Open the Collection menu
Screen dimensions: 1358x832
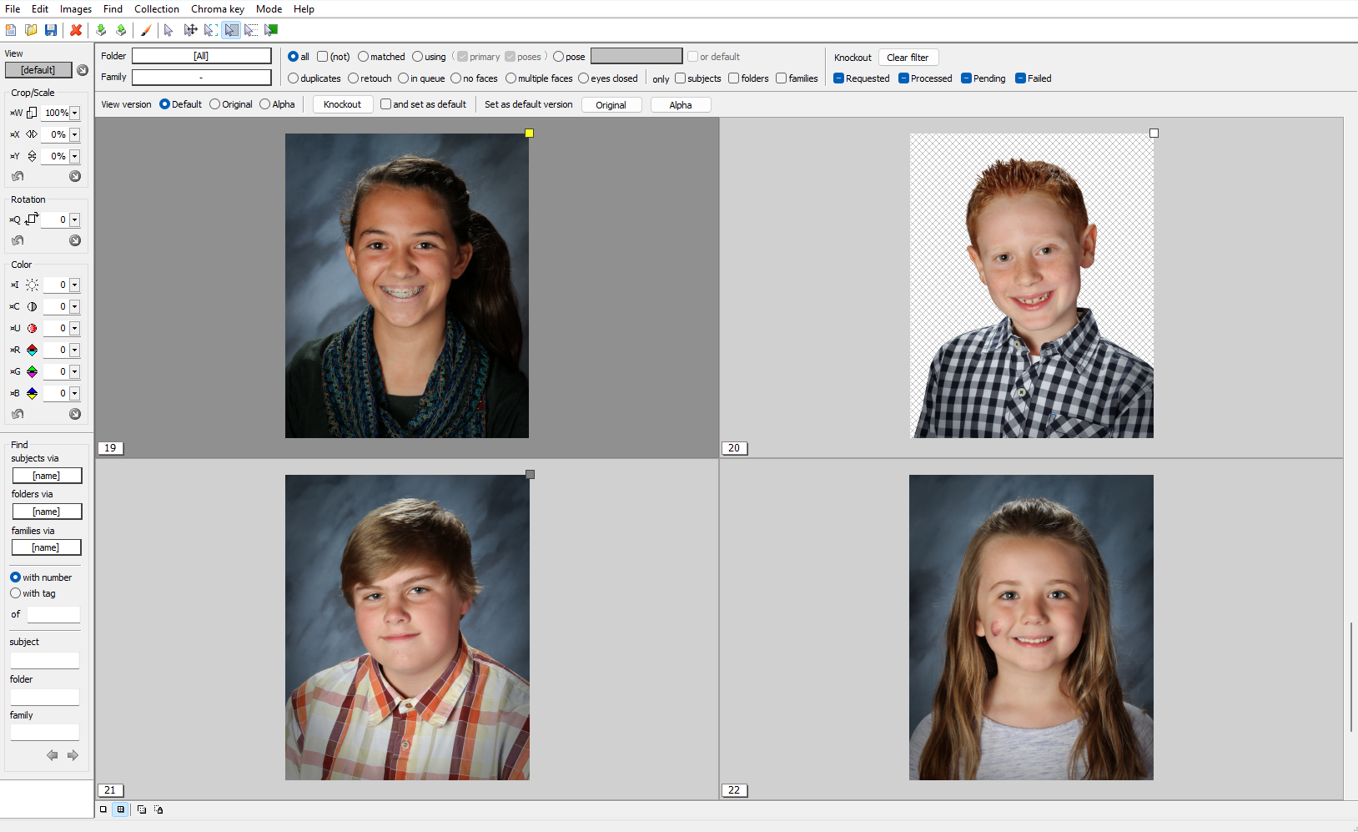click(157, 9)
